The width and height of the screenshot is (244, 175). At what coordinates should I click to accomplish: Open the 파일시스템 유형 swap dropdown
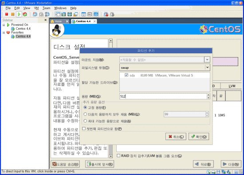(x=165, y=68)
